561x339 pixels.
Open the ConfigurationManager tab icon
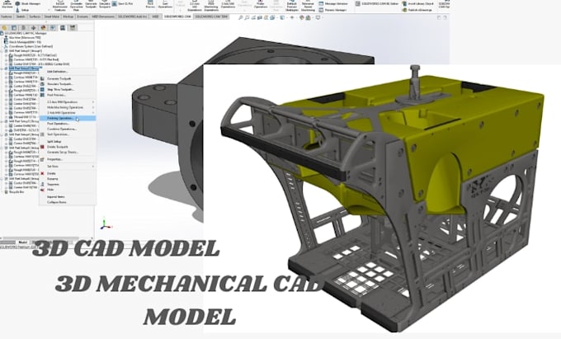(24, 27)
